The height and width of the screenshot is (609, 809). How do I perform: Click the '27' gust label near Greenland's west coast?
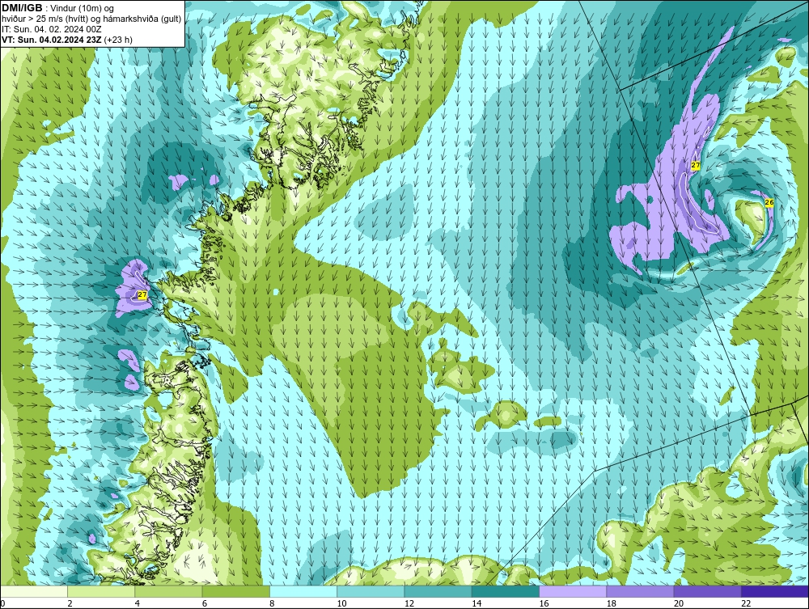pyautogui.click(x=142, y=295)
